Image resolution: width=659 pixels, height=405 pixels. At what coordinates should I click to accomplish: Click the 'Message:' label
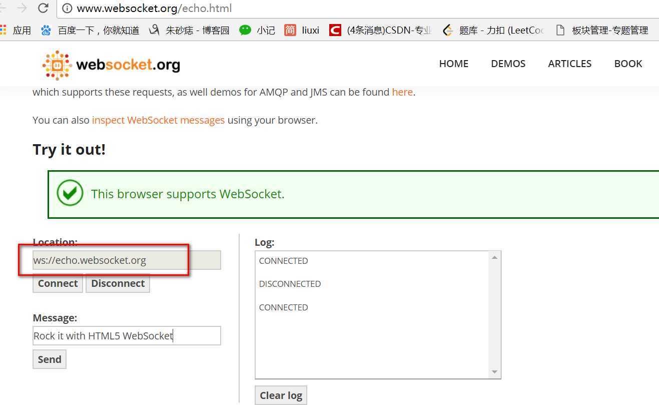point(55,318)
